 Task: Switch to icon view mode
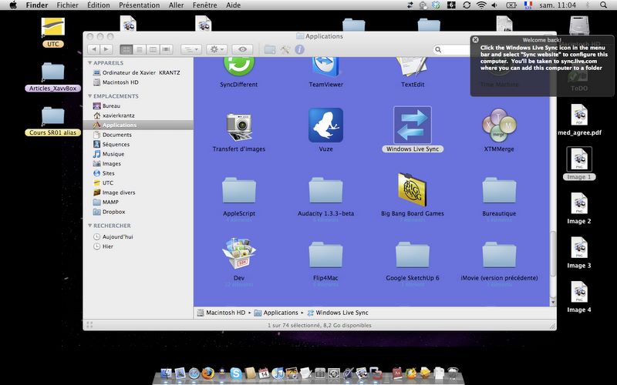pyautogui.click(x=126, y=49)
